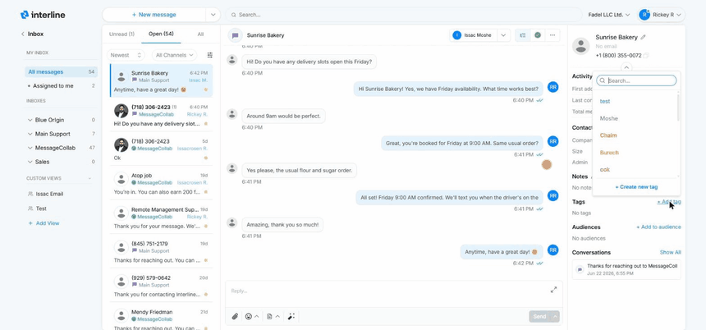Expand the MessageCollab inbox
This screenshot has height=330, width=706.
30,148
